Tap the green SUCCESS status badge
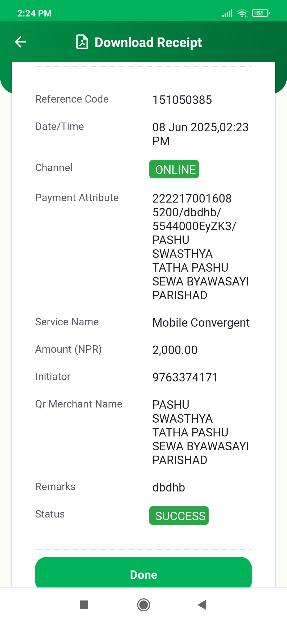This screenshot has width=287, height=622. (x=179, y=516)
